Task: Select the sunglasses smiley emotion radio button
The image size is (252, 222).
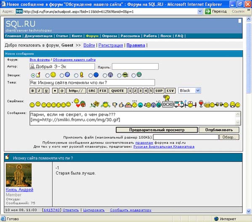Action: [119, 75]
